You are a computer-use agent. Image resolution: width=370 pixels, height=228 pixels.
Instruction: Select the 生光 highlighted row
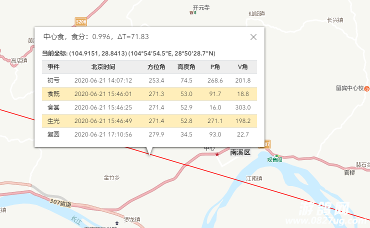point(149,121)
